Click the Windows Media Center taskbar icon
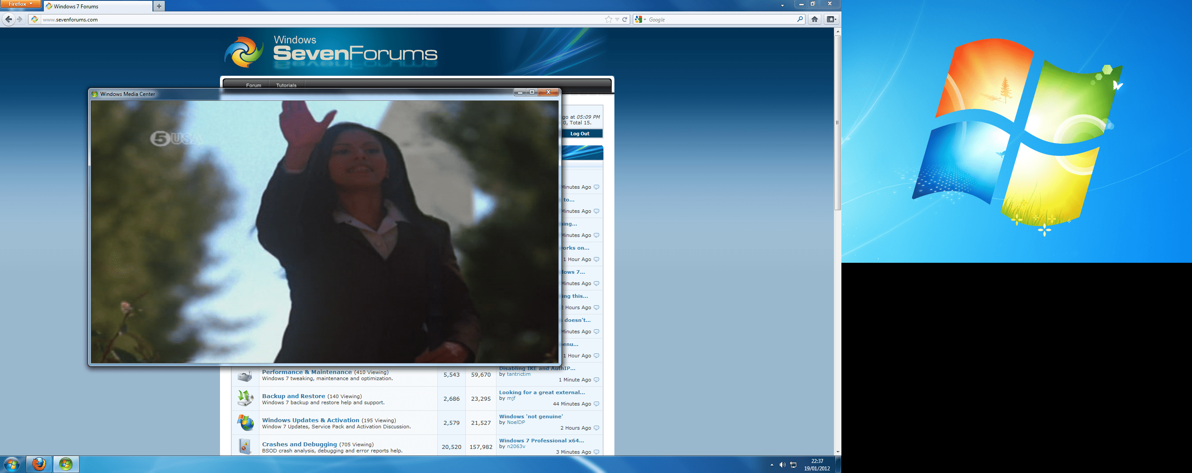The image size is (1192, 473). [x=66, y=464]
